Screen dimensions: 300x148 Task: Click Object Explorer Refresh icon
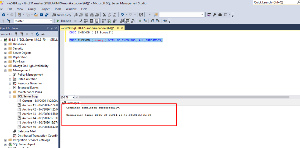[37, 34]
